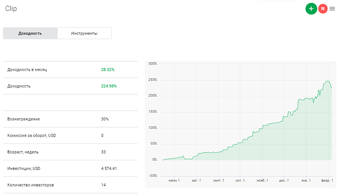Select the Доходность tab
The height and width of the screenshot is (194, 344).
[30, 33]
